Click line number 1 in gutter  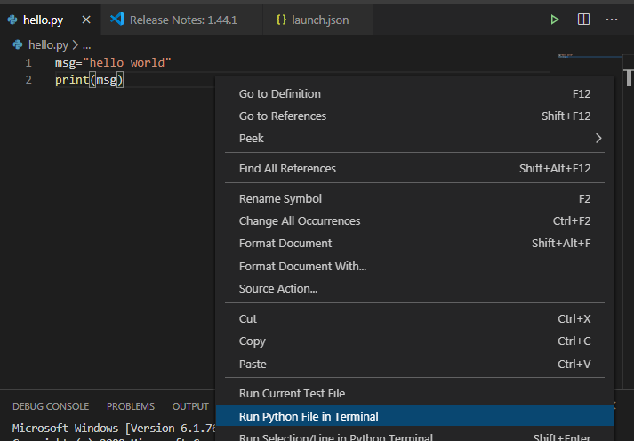28,63
